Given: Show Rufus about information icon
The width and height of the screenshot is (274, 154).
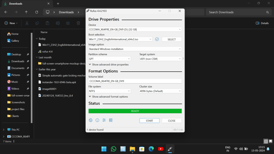Looking at the screenshot, I should [x=97, y=120].
